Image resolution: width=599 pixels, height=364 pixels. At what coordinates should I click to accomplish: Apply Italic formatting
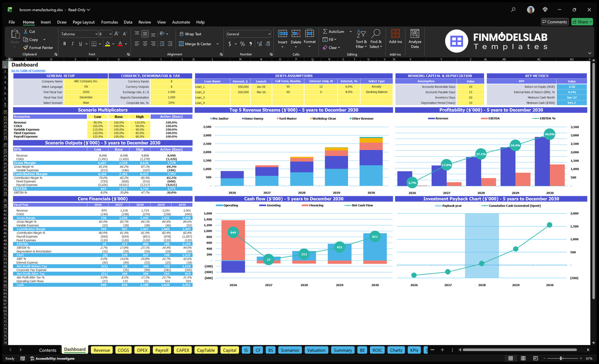[x=73, y=44]
